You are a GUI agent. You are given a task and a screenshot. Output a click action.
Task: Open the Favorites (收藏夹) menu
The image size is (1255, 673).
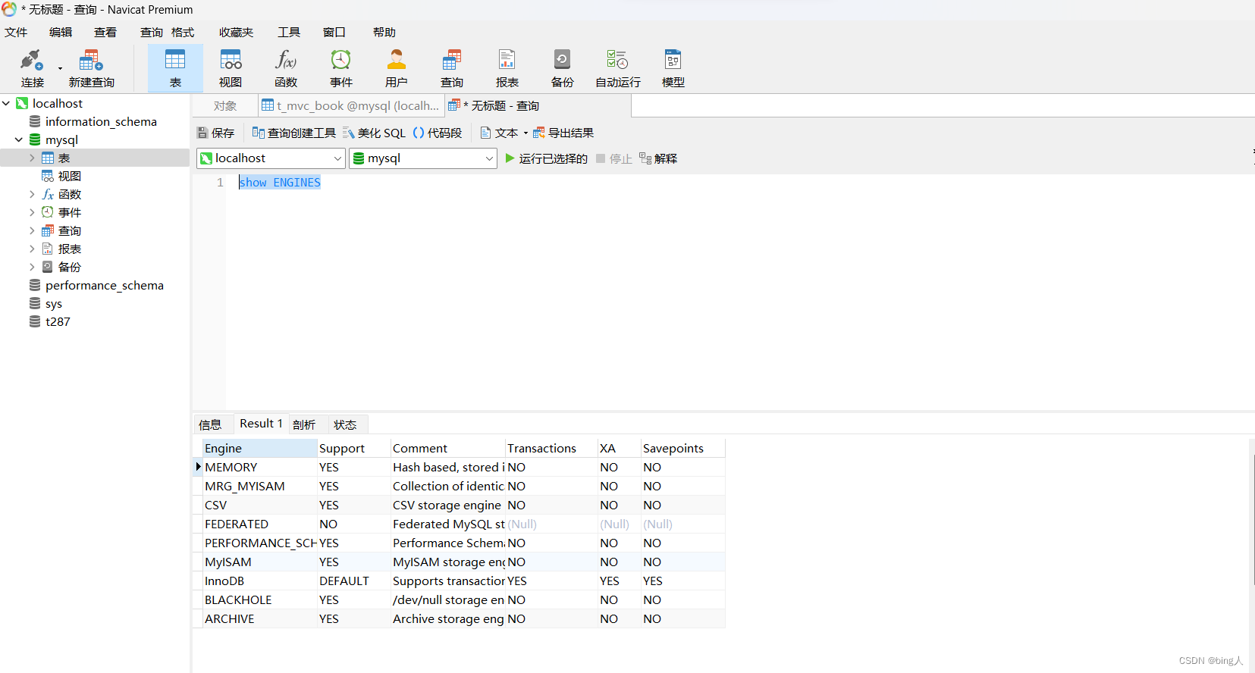point(237,32)
